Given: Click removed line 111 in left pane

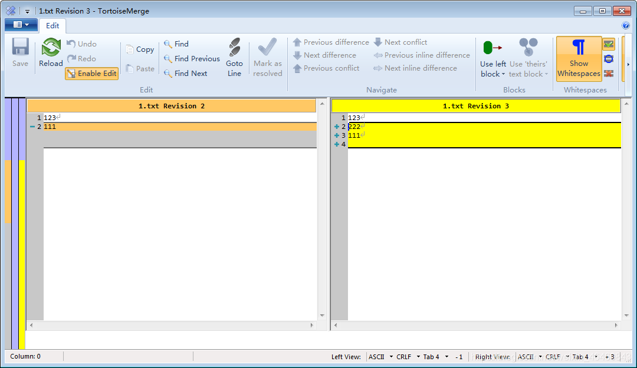Looking at the screenshot, I should pyautogui.click(x=180, y=127).
